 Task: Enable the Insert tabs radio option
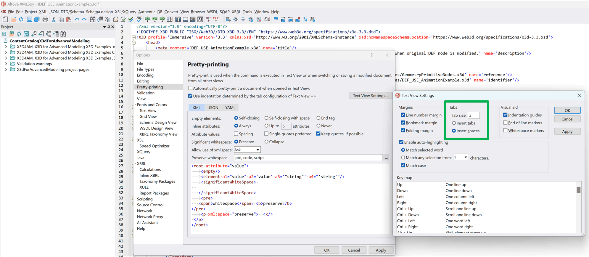click(454, 123)
